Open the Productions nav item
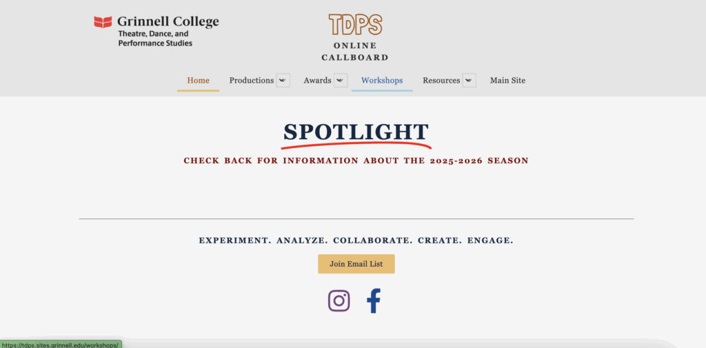Screen dimensions: 706x348 [x=251, y=81]
